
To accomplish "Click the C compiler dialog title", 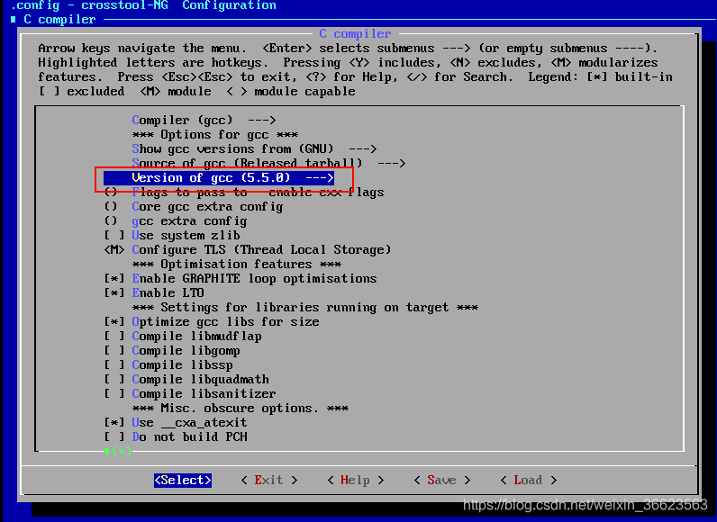I will click(x=355, y=34).
